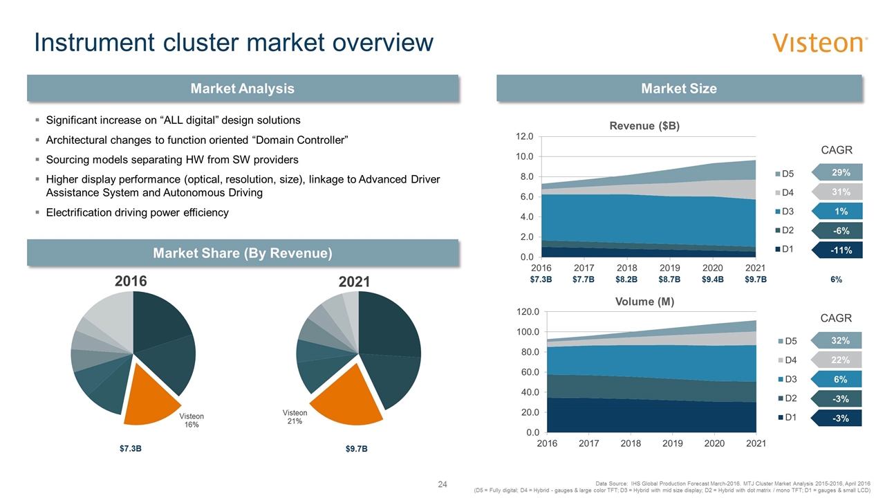Click the -3% CAGR badge beside volume D2
This screenshot has height=498, width=885.
pos(836,398)
